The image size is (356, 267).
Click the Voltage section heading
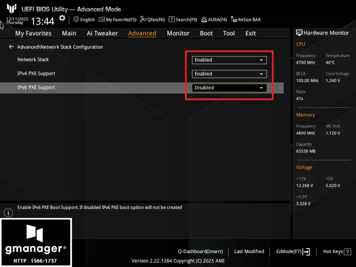[304, 167]
